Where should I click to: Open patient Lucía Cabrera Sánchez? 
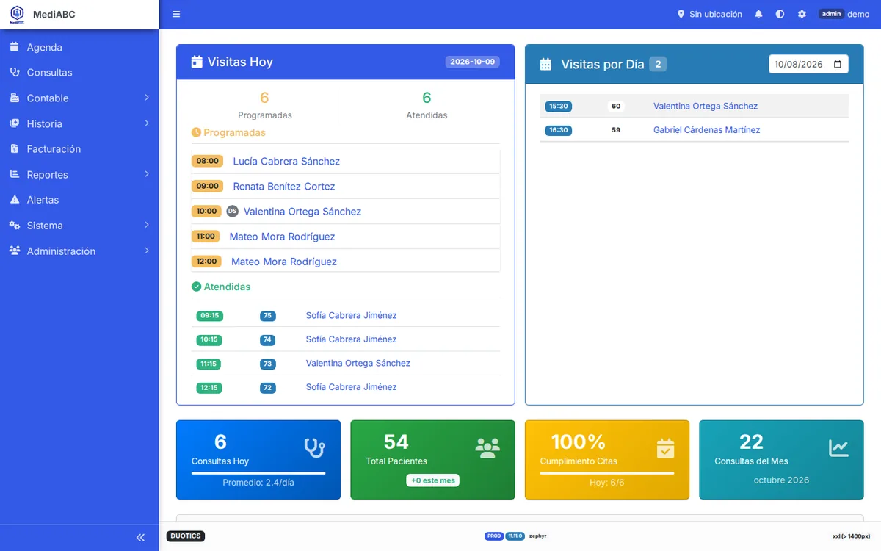pos(286,161)
